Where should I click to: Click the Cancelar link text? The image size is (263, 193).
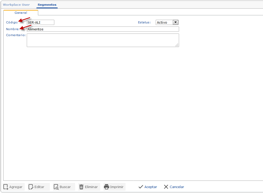click(x=177, y=187)
